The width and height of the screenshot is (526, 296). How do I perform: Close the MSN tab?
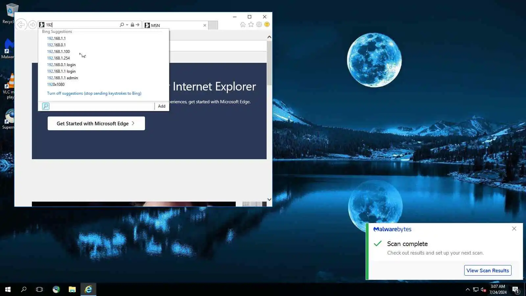tap(205, 25)
